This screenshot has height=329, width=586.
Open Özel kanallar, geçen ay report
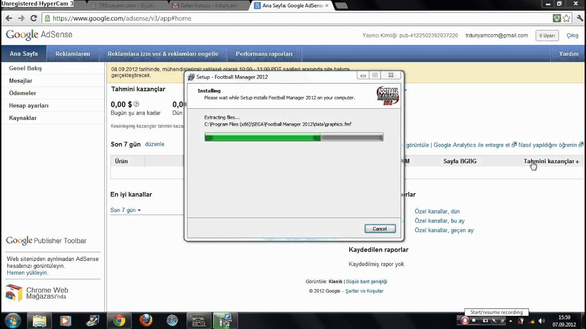coord(444,230)
